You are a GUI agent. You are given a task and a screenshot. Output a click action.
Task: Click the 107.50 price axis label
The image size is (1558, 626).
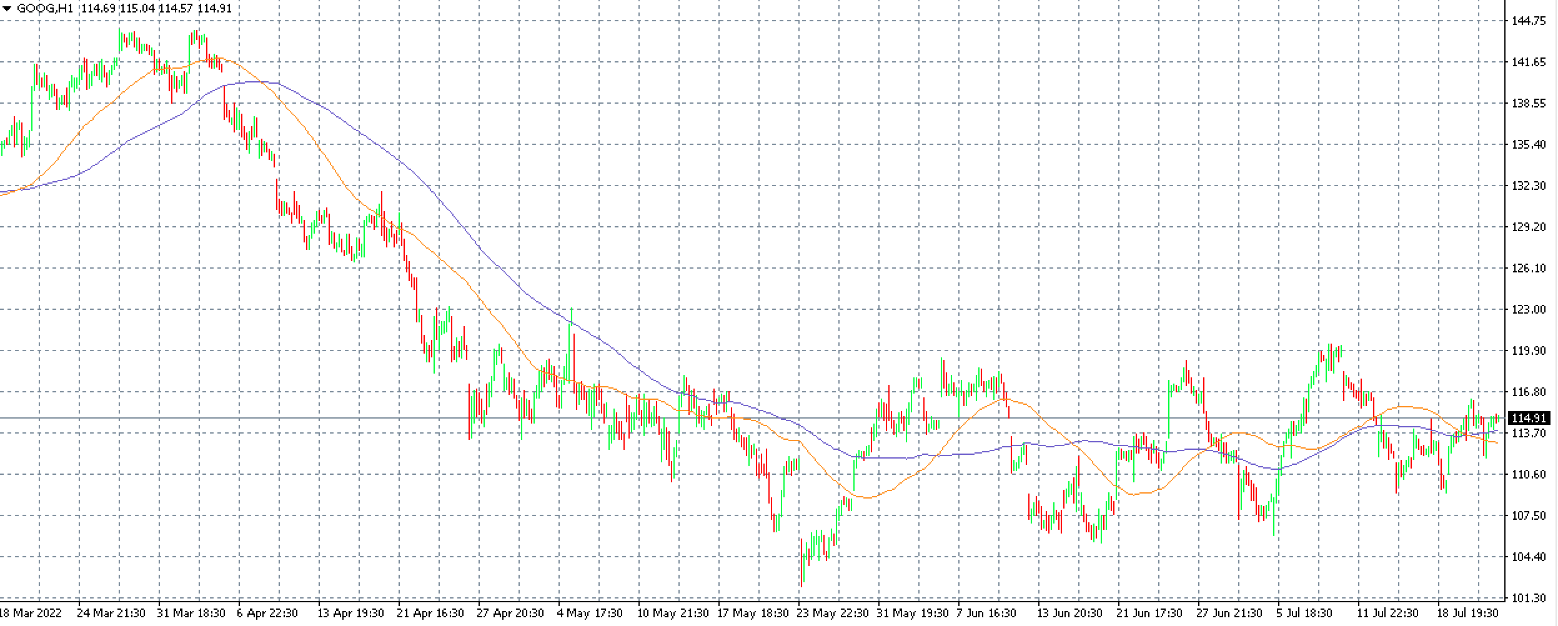[1529, 515]
